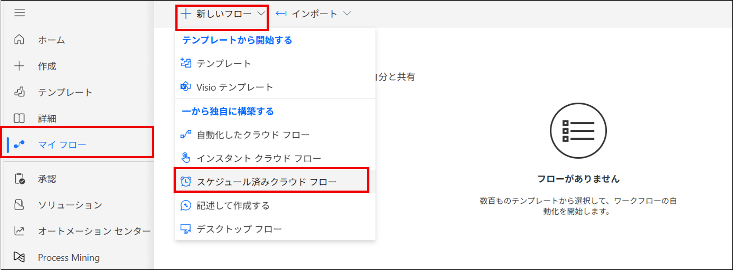Open マイ フロー in the sidebar
The height and width of the screenshot is (270, 733).
[62, 145]
